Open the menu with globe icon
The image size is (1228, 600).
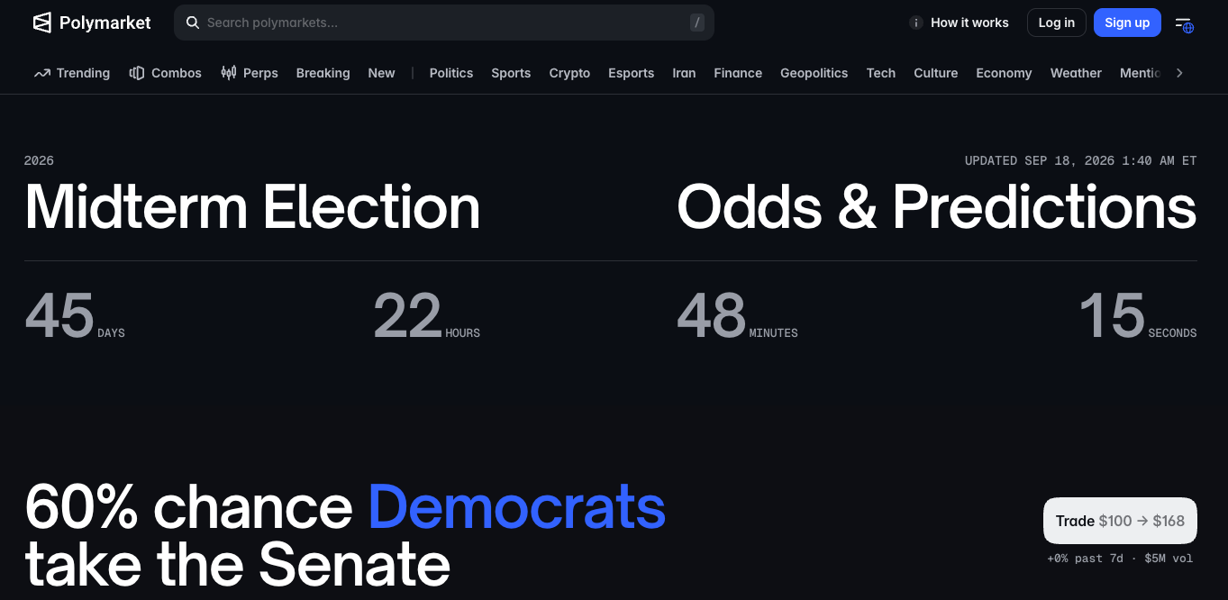click(x=1184, y=23)
